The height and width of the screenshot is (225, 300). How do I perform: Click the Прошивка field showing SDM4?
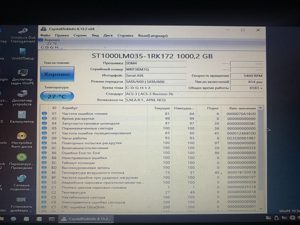click(x=156, y=63)
